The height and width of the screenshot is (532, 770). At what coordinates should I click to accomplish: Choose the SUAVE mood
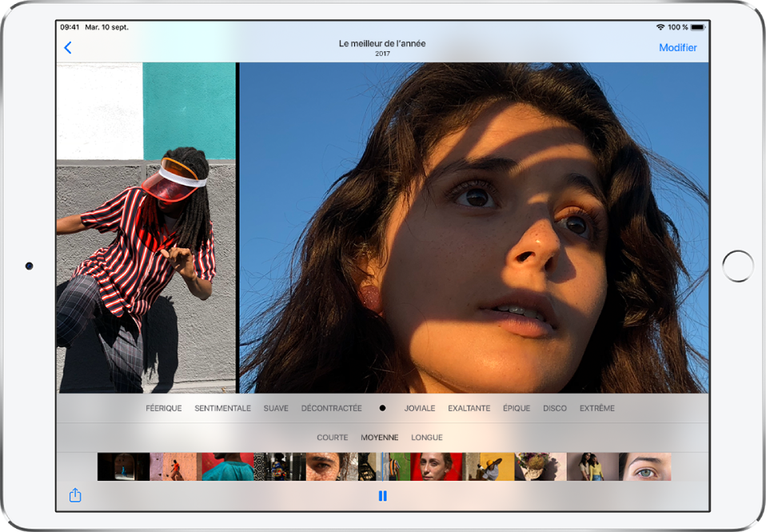(276, 408)
